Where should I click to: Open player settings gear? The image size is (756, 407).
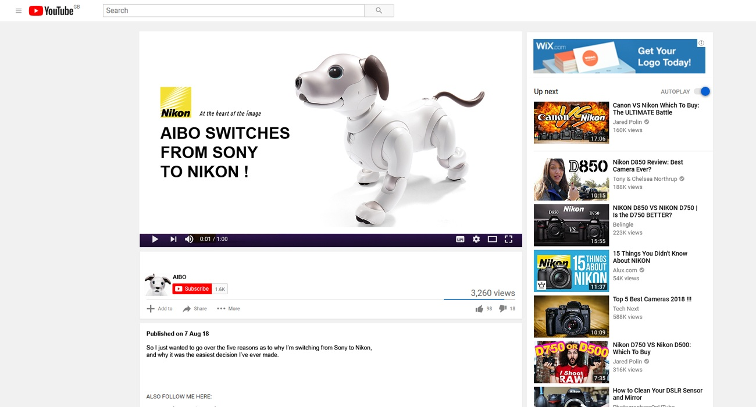click(476, 239)
